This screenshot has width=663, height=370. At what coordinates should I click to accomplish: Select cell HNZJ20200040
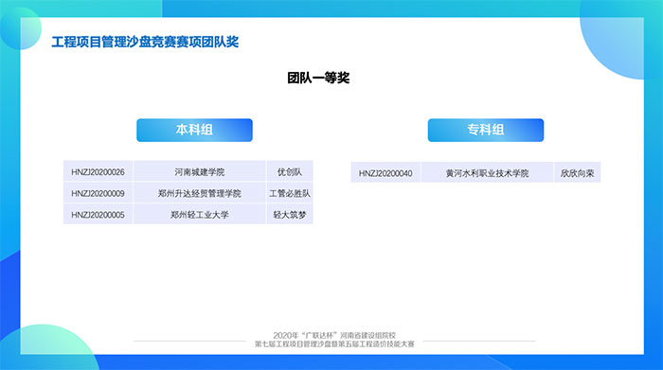tap(385, 173)
